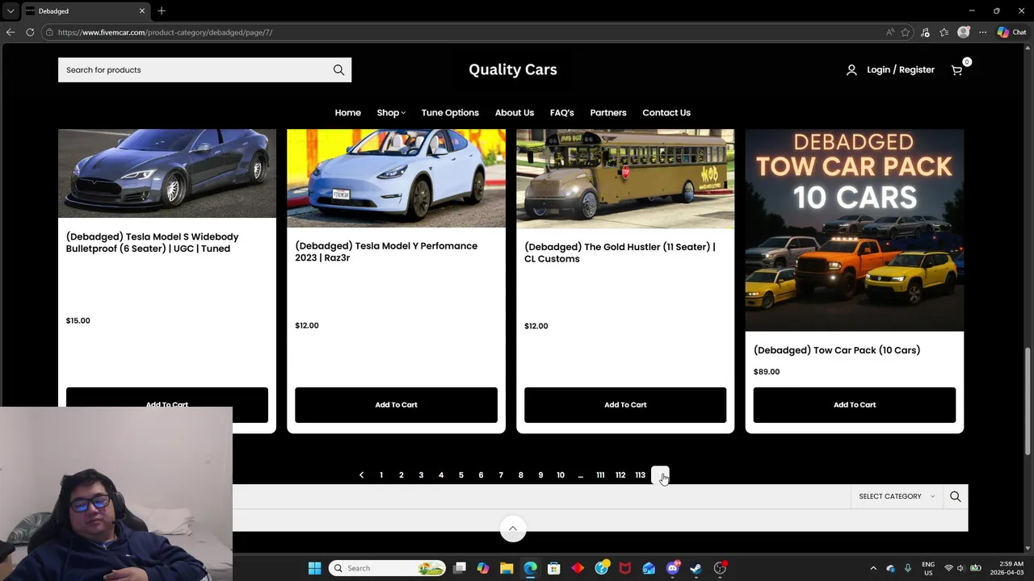Open Copilot Chat button
Image resolution: width=1034 pixels, height=581 pixels.
coord(1012,32)
